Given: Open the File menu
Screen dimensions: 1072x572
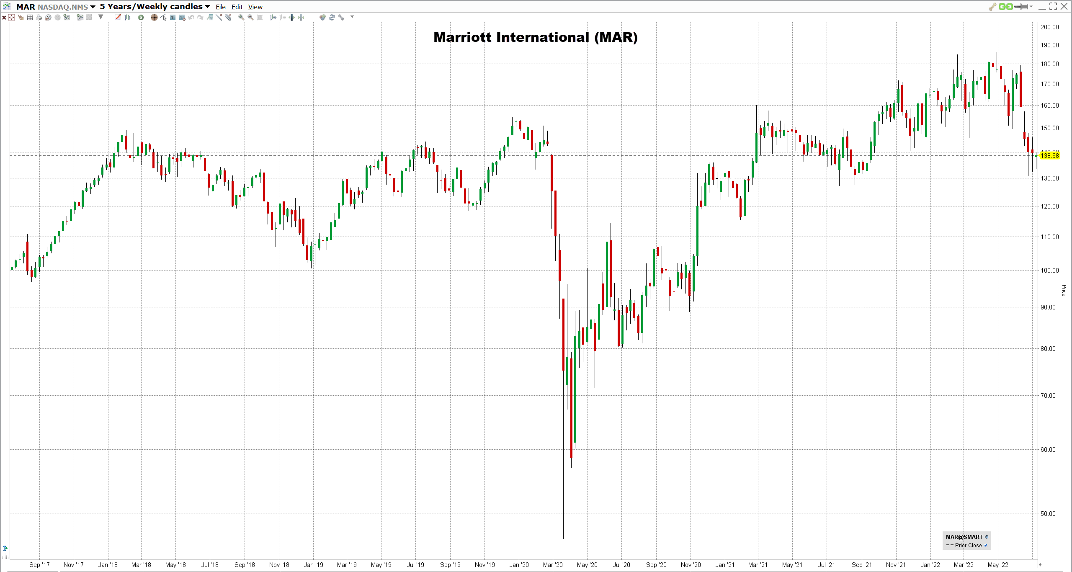Looking at the screenshot, I should pos(220,7).
